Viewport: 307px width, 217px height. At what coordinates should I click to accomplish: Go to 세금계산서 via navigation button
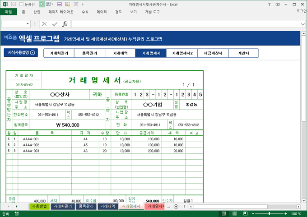tap(213, 53)
